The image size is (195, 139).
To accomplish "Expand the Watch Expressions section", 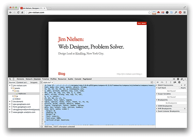I will [x=157, y=85].
